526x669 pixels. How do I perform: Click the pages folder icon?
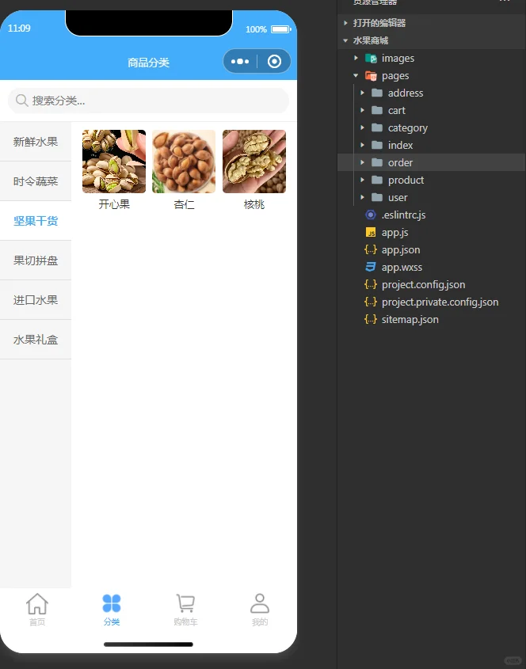pos(371,75)
